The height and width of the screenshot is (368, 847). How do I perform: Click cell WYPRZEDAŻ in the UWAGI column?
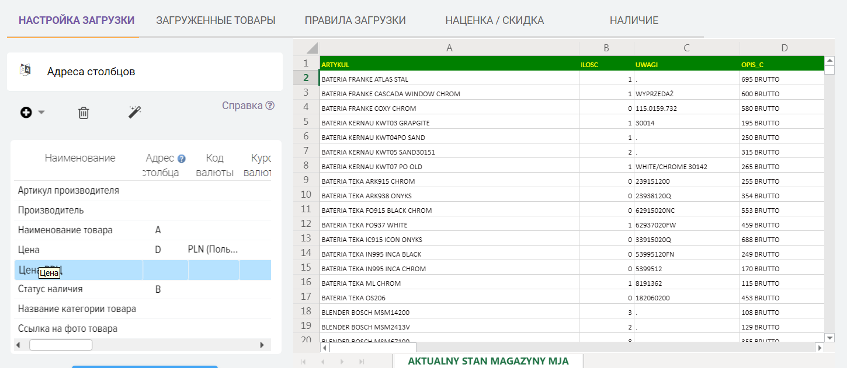(687, 94)
